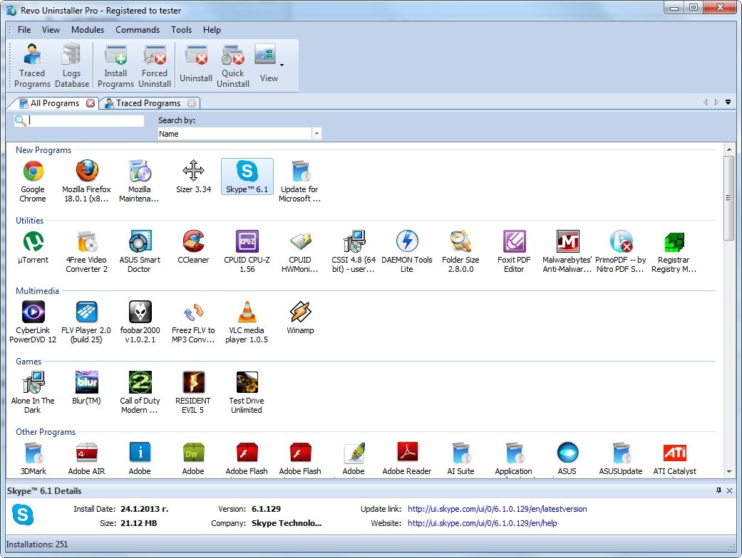Screen dimensions: 742x558
Task: Switch to the Traced Programs tab
Action: coord(145,102)
